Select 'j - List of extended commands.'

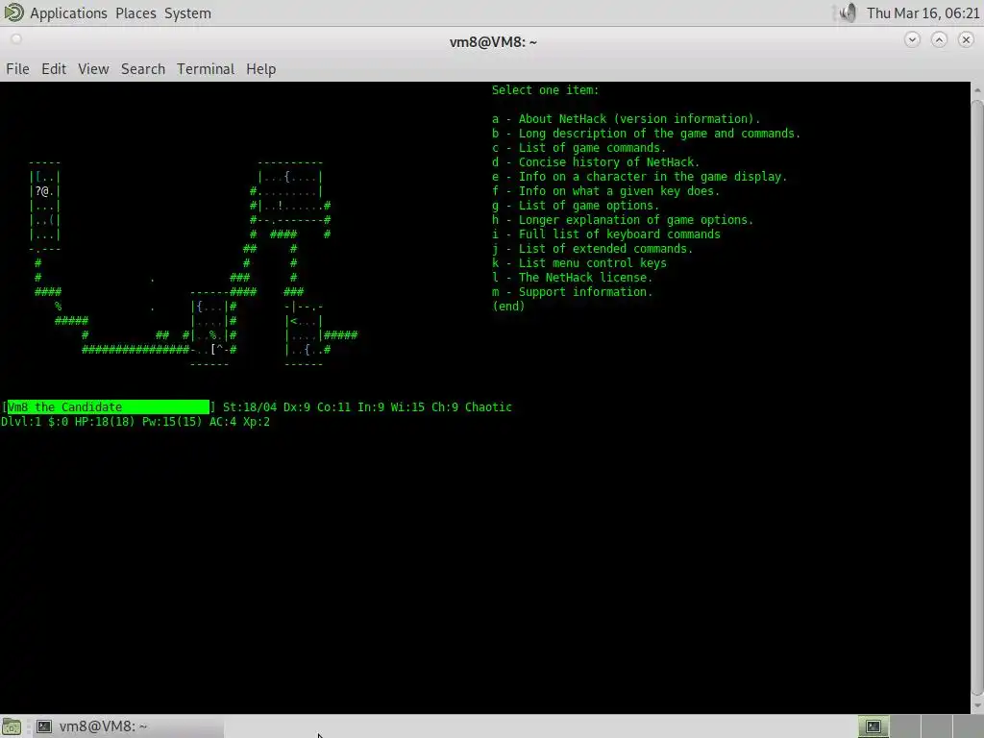592,249
